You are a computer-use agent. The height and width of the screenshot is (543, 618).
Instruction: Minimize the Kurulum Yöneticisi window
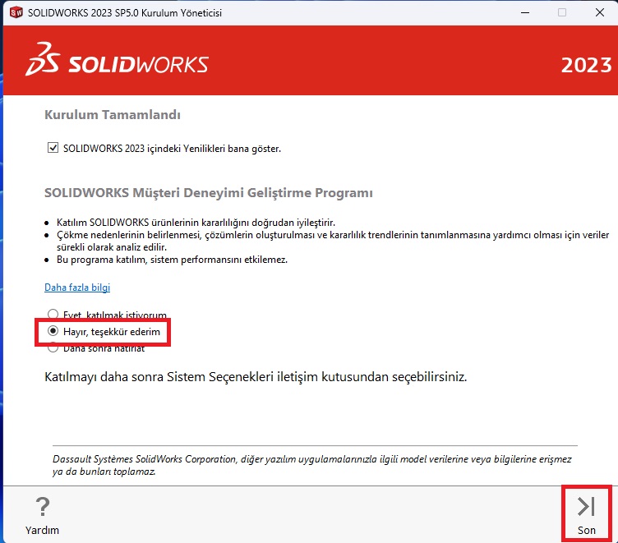click(x=522, y=12)
